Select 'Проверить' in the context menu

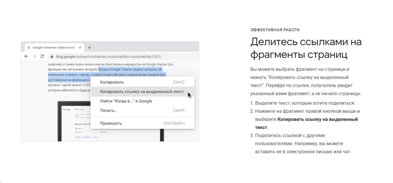pos(142,123)
